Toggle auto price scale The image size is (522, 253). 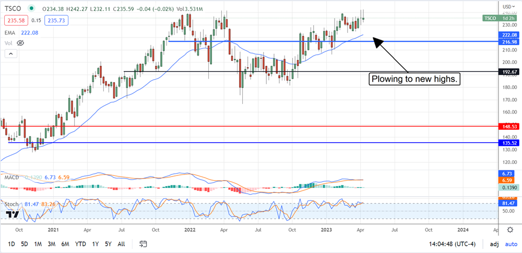512,244
